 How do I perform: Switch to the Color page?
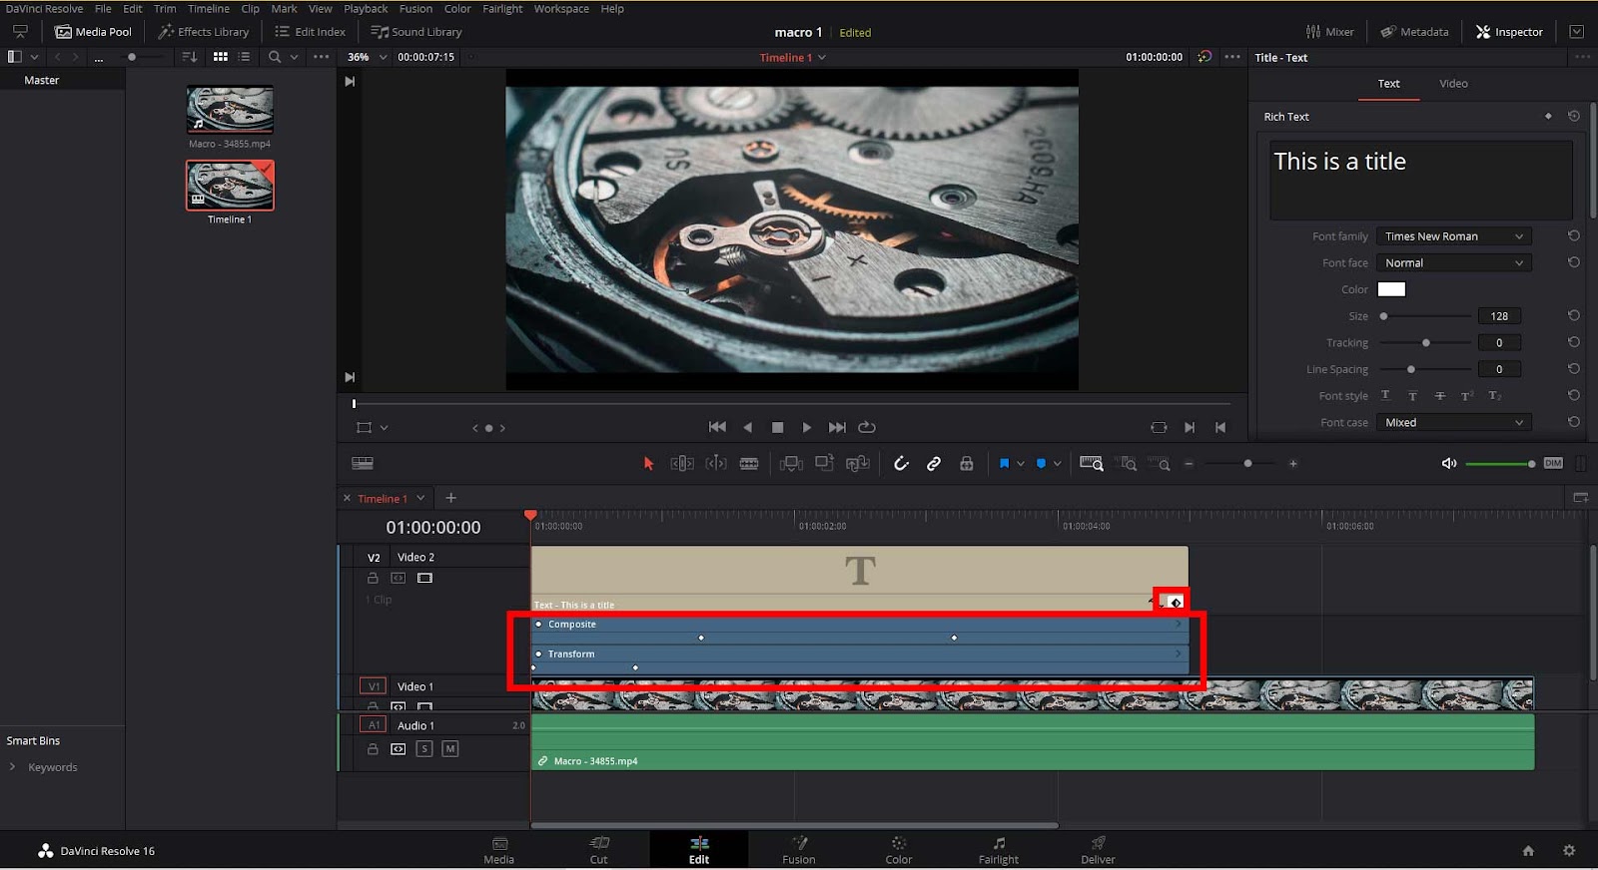pos(898,849)
